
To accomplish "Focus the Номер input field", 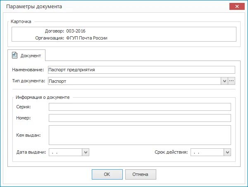I will click(x=140, y=118).
